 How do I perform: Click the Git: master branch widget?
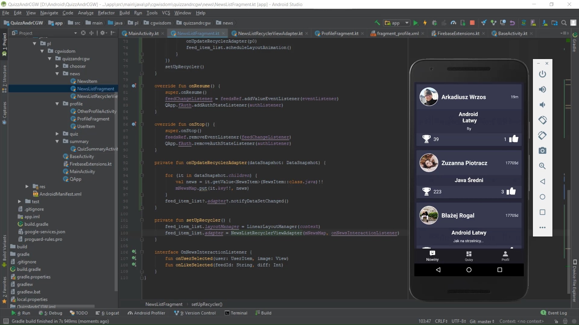coord(482,321)
